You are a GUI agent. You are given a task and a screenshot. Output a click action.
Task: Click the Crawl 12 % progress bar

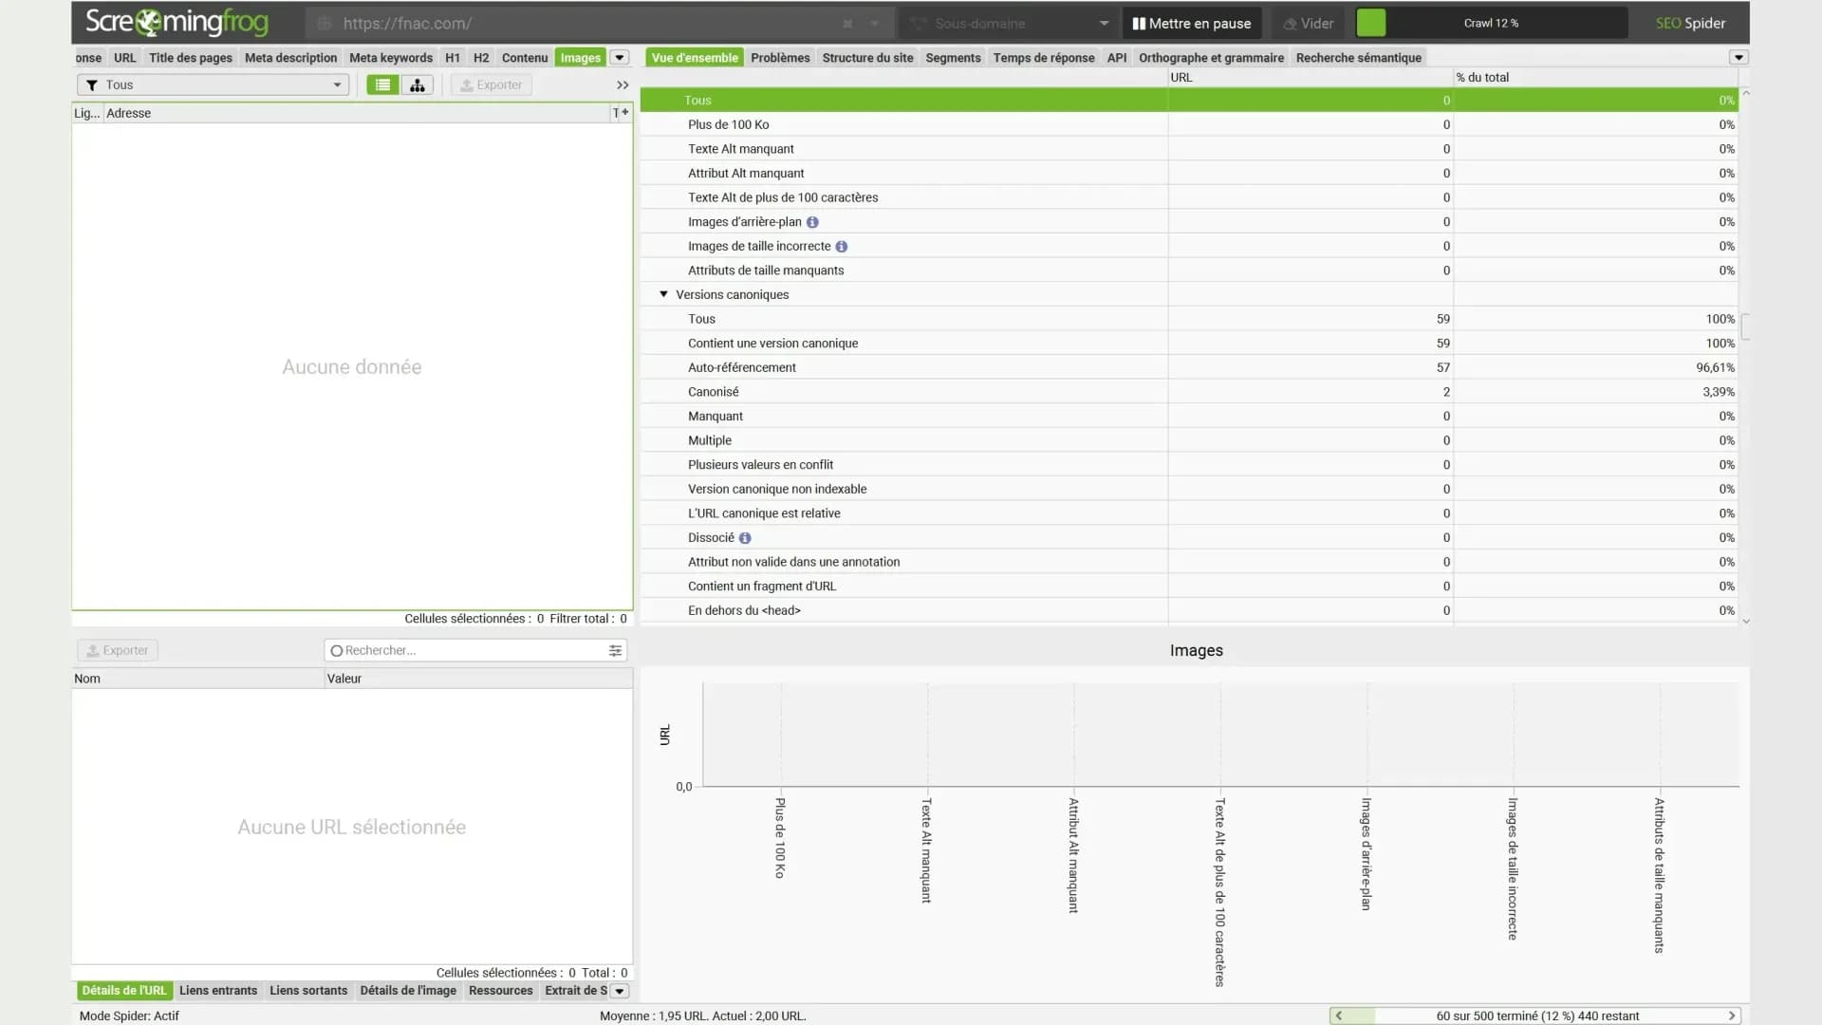tap(1491, 23)
